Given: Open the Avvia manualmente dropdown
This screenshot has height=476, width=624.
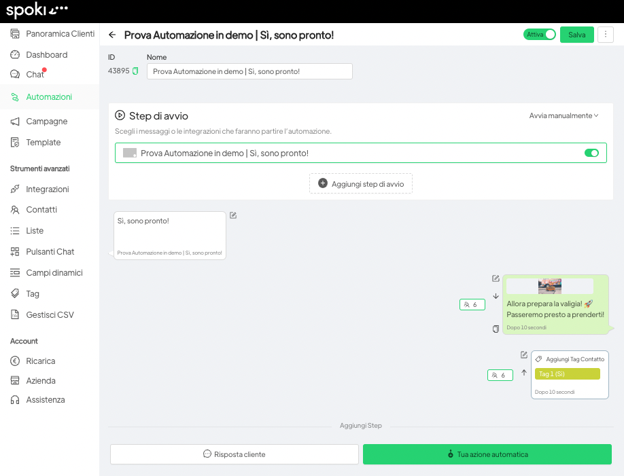Looking at the screenshot, I should coord(564,115).
